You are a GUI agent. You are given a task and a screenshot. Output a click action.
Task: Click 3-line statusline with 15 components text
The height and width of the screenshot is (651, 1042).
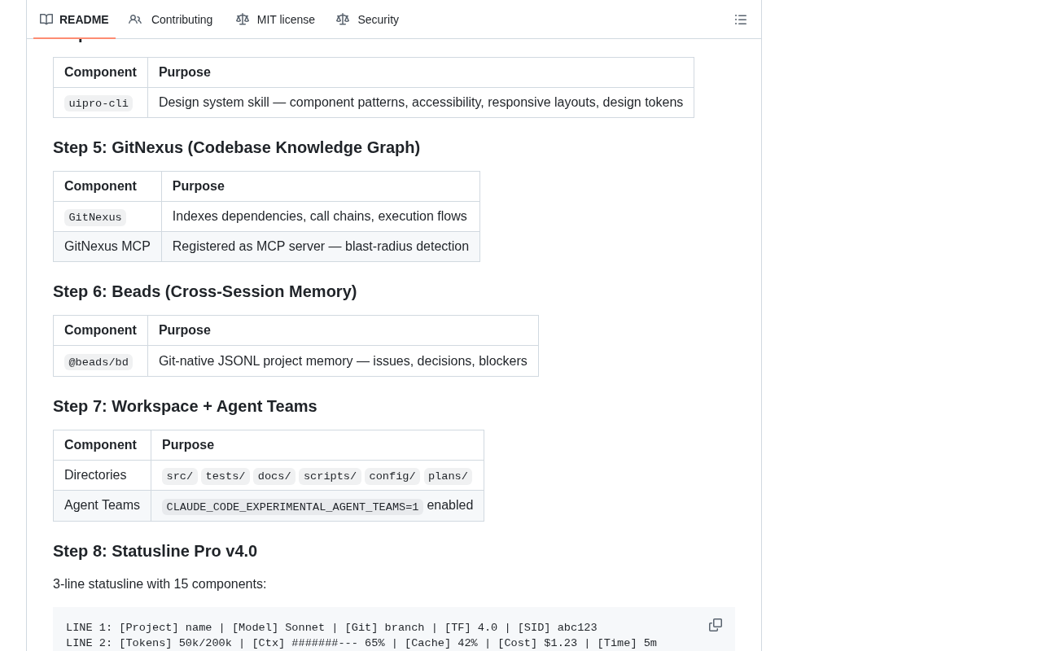coord(160,584)
